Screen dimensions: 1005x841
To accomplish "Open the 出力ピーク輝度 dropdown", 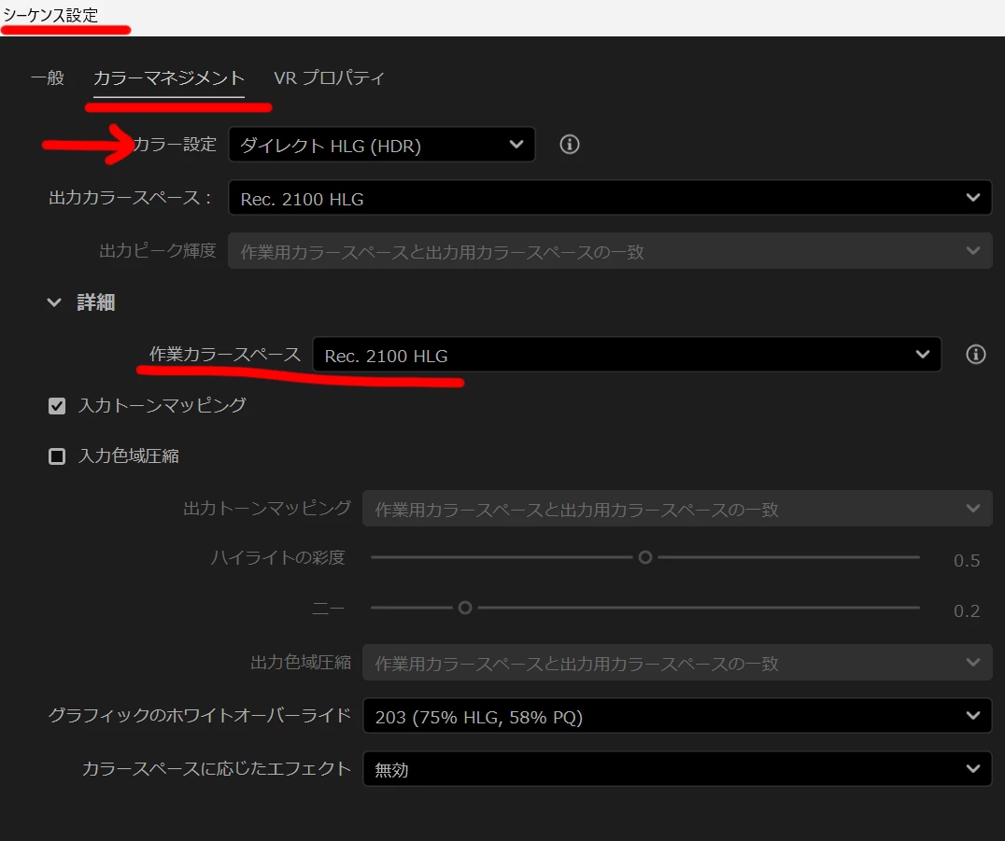I will pyautogui.click(x=610, y=251).
